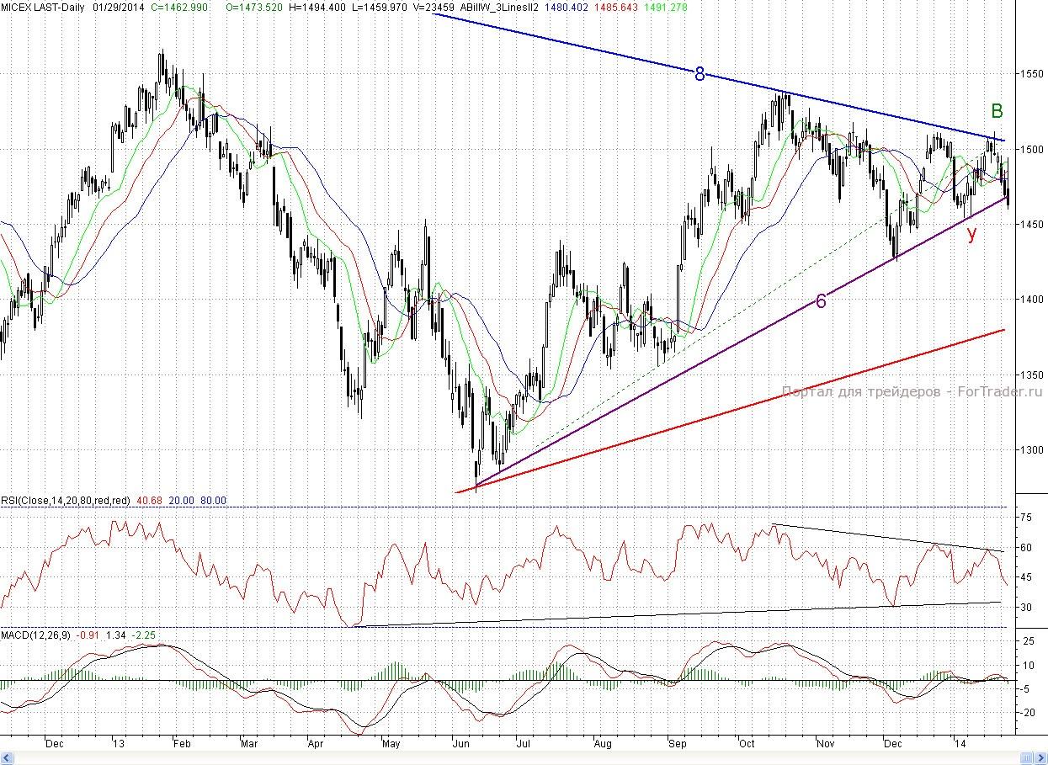Click the 1500 price axis label

(1032, 149)
